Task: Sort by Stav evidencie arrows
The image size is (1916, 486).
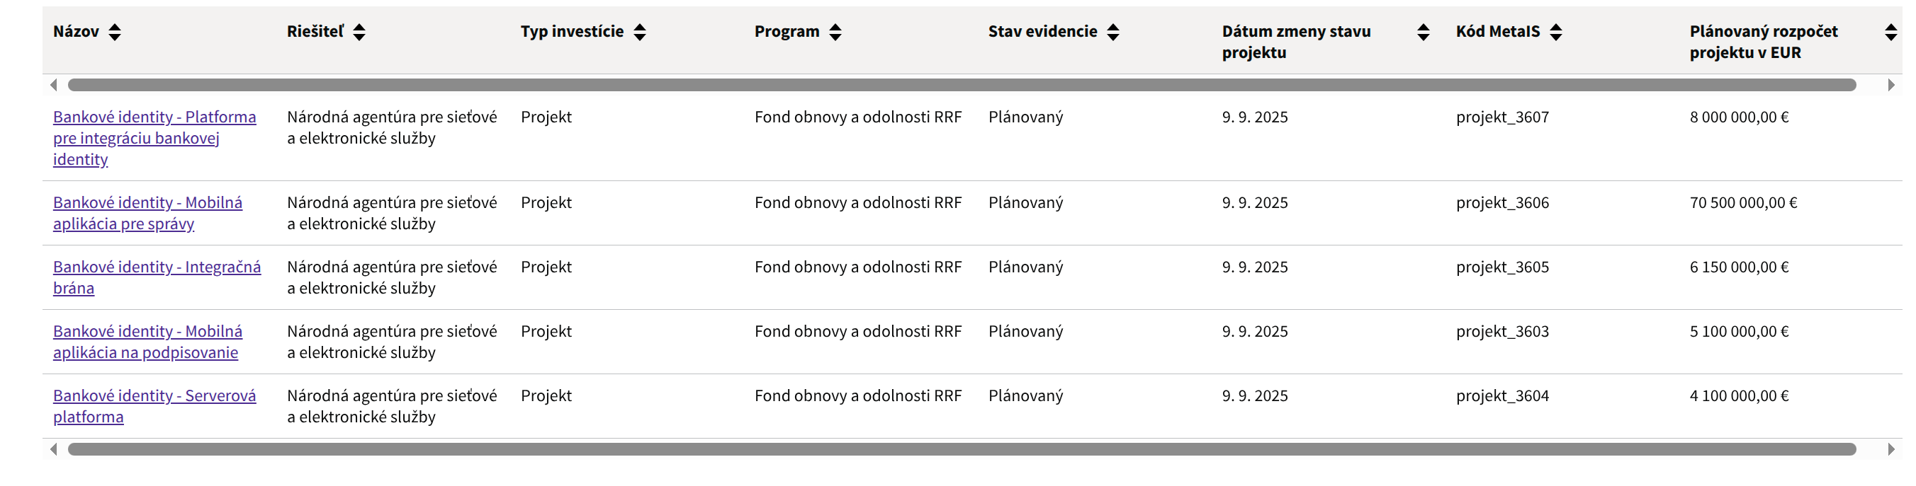Action: coord(1112,32)
